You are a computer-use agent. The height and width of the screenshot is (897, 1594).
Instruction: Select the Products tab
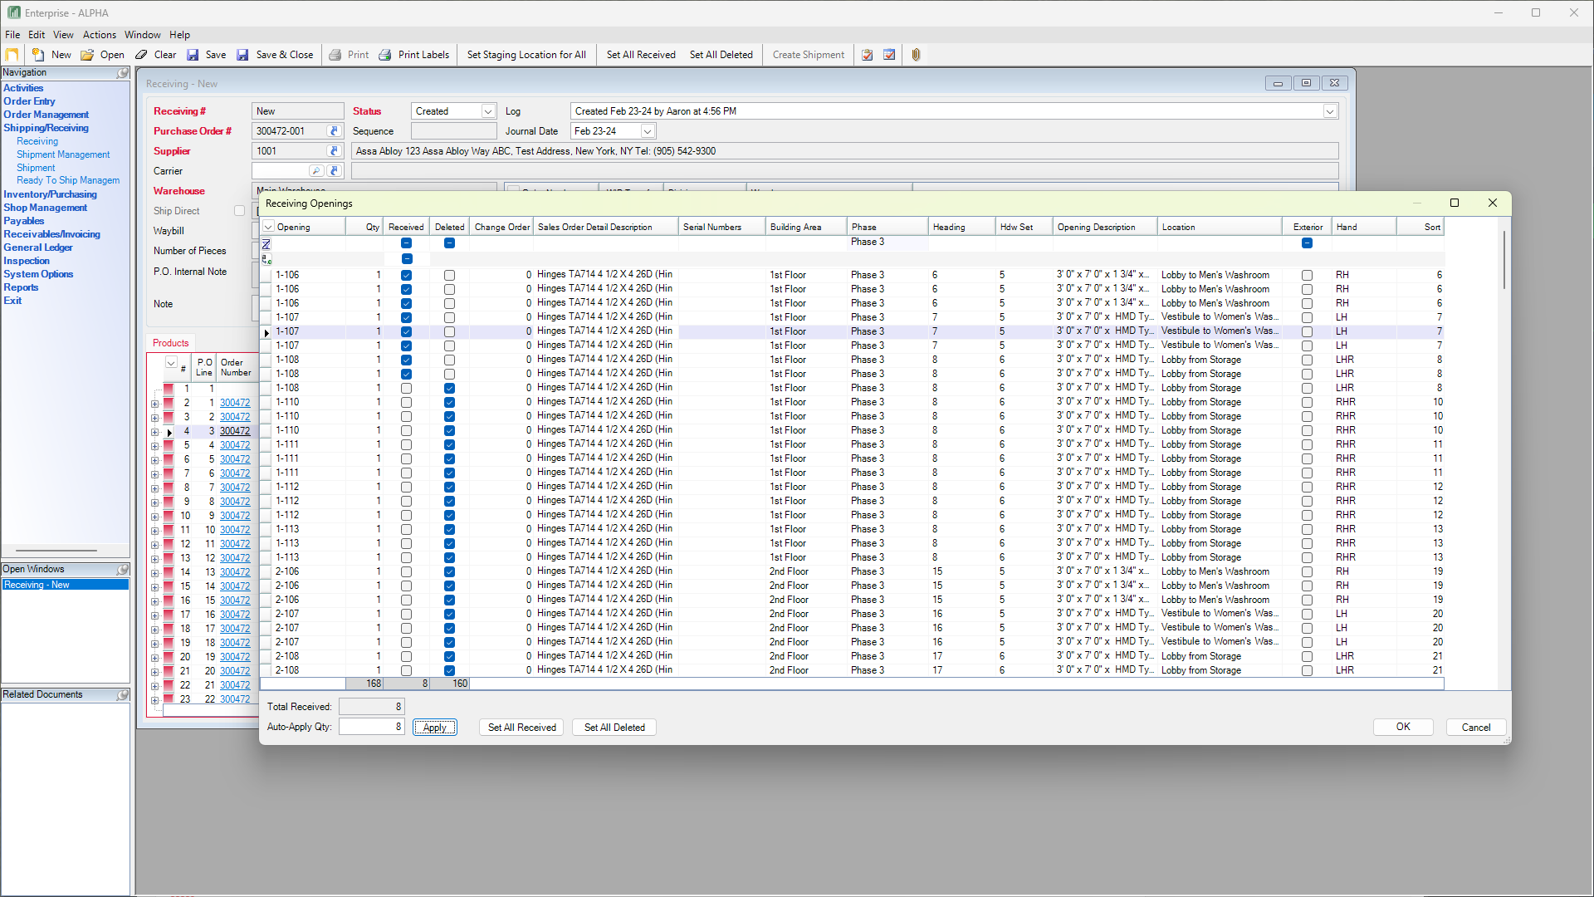pyautogui.click(x=170, y=343)
